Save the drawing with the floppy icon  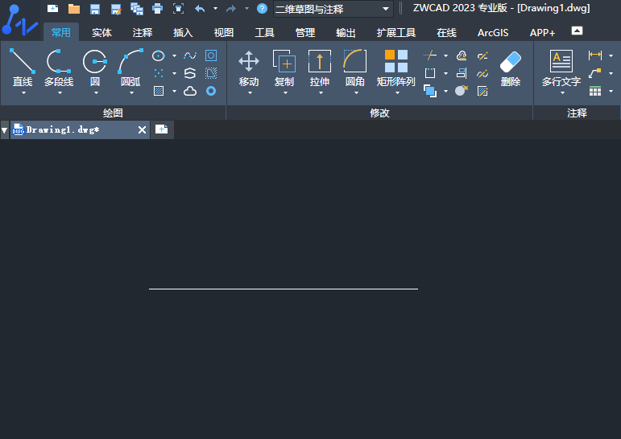pyautogui.click(x=95, y=8)
